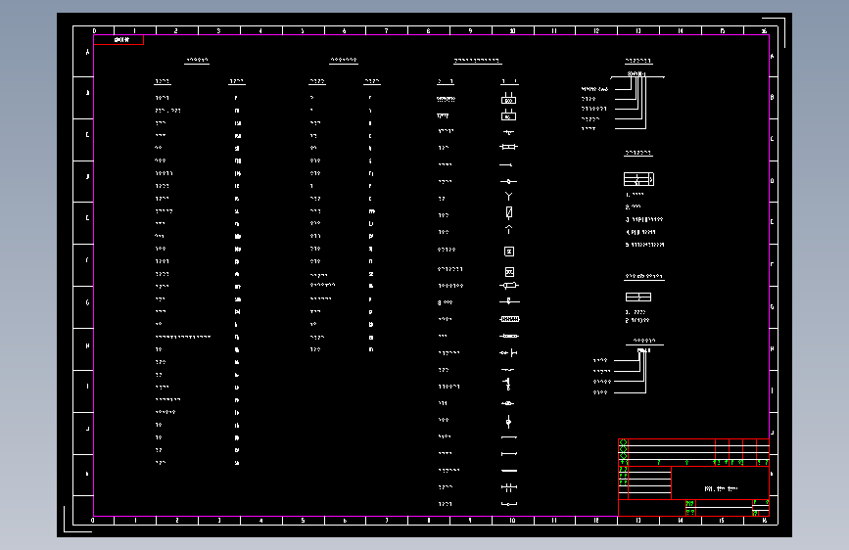Select grid number 9 on top border

click(x=470, y=31)
